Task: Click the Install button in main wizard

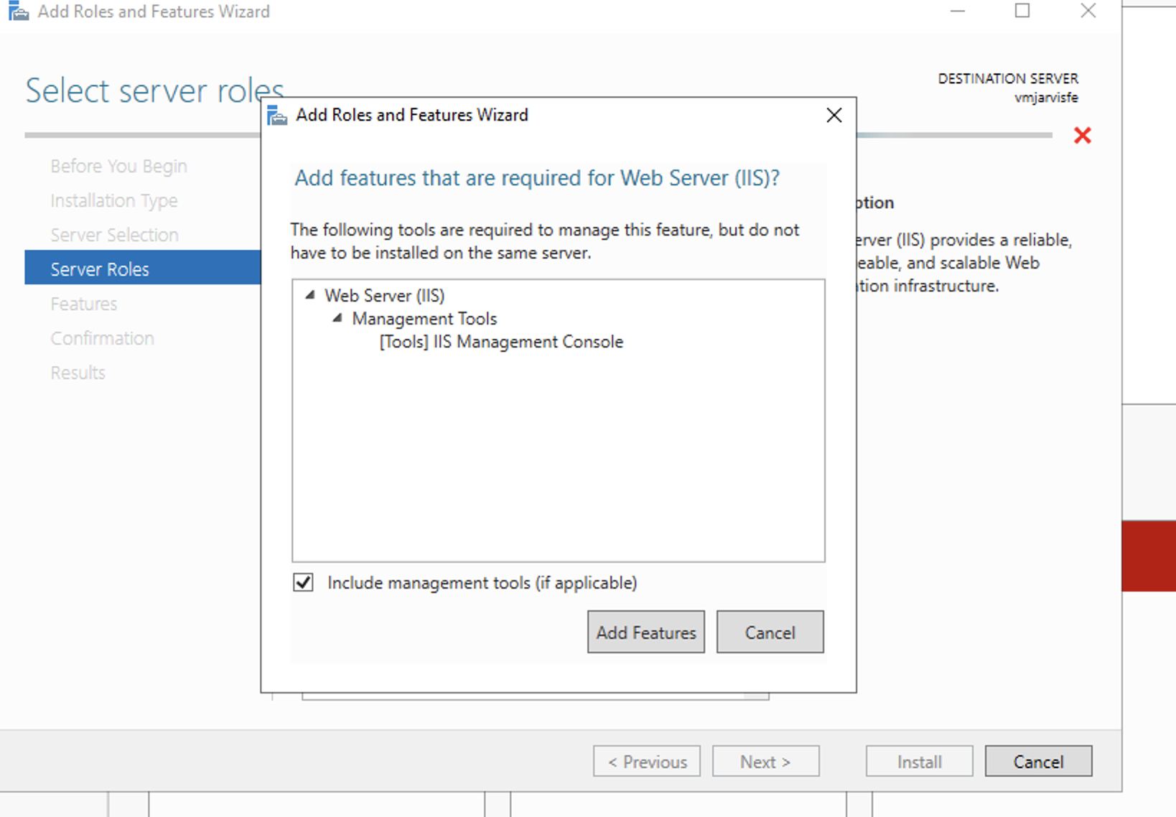Action: tap(919, 761)
